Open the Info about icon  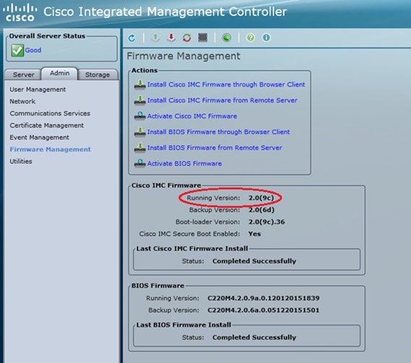tap(266, 38)
